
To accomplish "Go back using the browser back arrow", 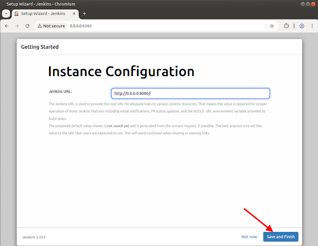I will [x=7, y=26].
